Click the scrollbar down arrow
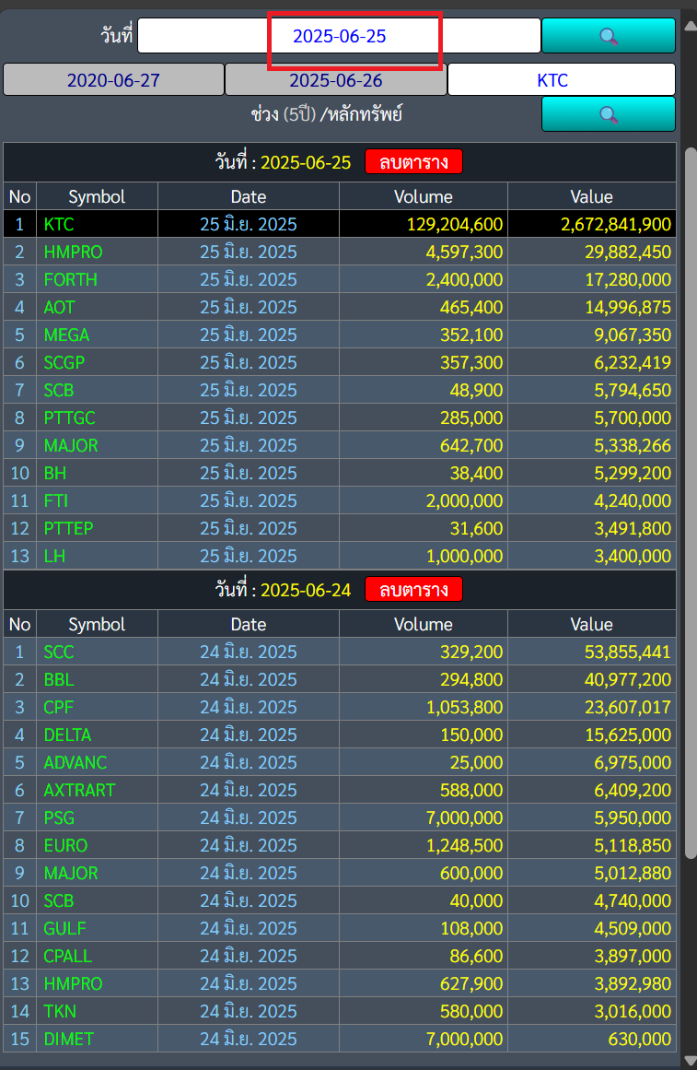Screen dimensions: 697x1070 click(x=691, y=1061)
